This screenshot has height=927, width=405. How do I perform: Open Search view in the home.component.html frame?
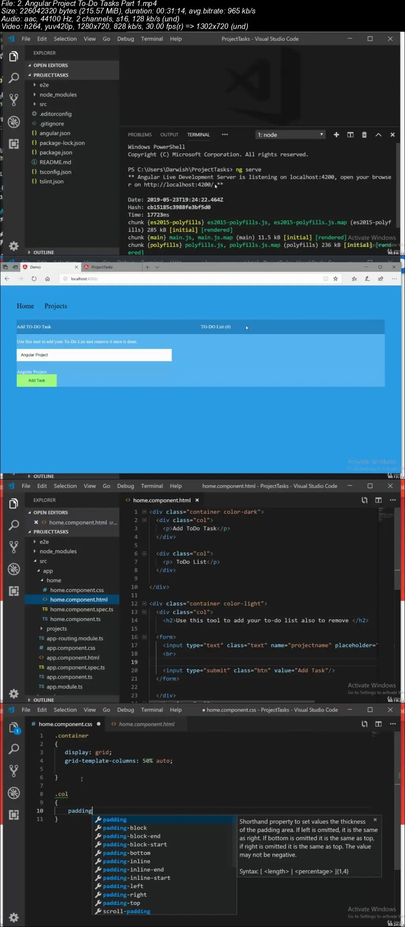click(14, 525)
